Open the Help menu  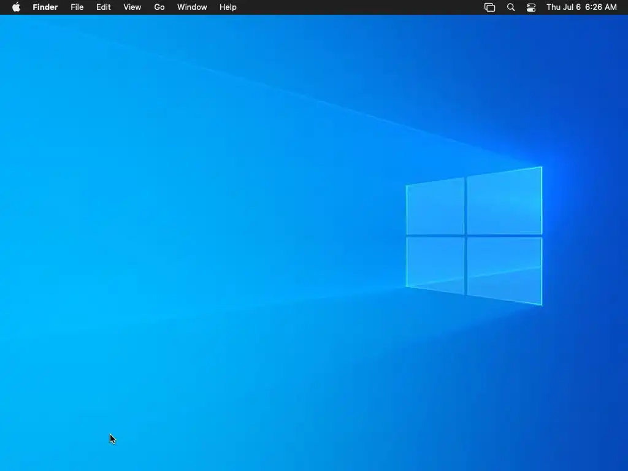(x=228, y=7)
